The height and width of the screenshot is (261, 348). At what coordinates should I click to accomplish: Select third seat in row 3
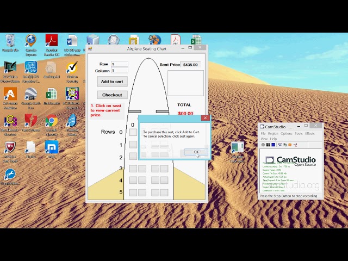[155, 169]
